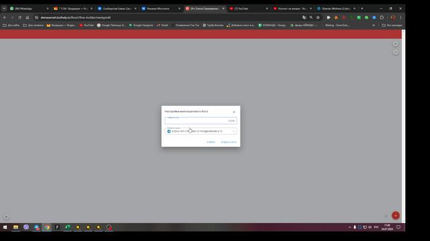
Task: Switch to the YouTube browser tab
Action: pyautogui.click(x=248, y=9)
